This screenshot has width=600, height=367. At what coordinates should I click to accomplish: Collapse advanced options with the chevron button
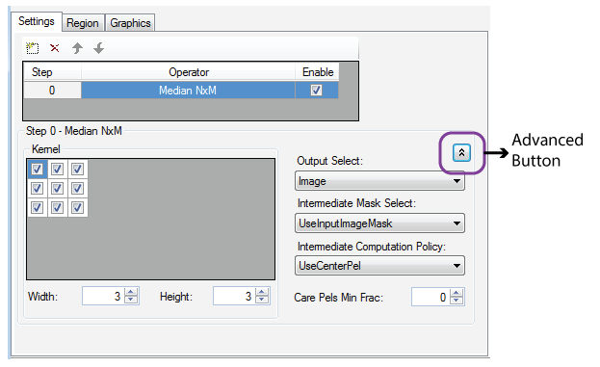coord(461,153)
